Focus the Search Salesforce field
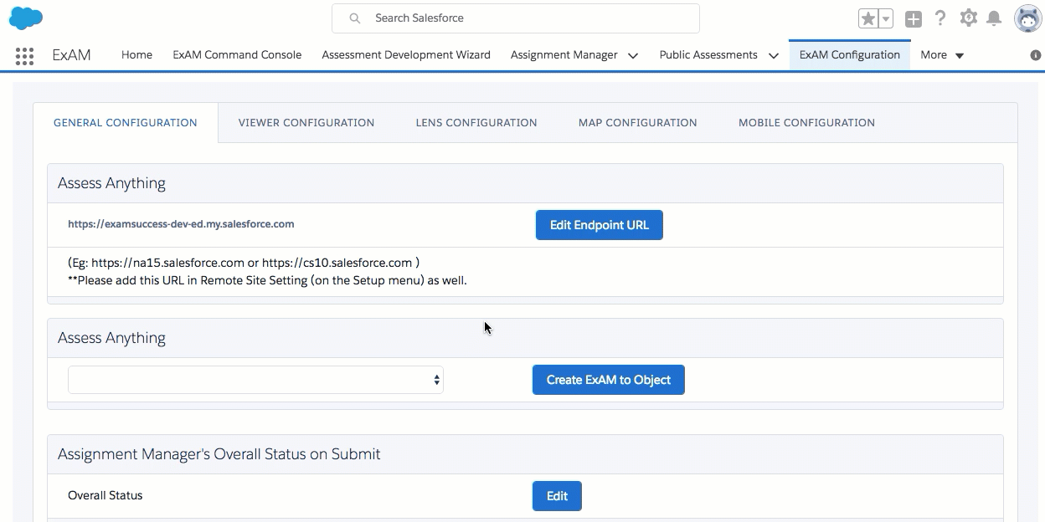Screen dimensions: 1045x522 click(x=516, y=18)
